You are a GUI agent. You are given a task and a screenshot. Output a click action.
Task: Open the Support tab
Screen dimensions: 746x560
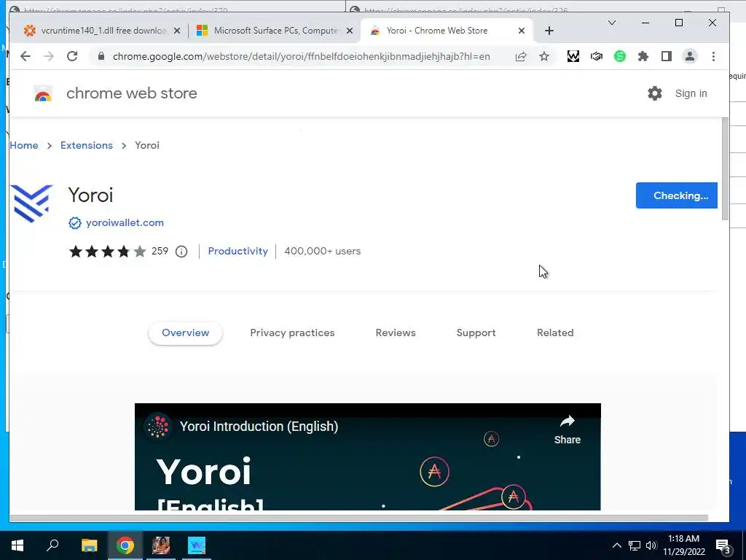click(x=476, y=332)
